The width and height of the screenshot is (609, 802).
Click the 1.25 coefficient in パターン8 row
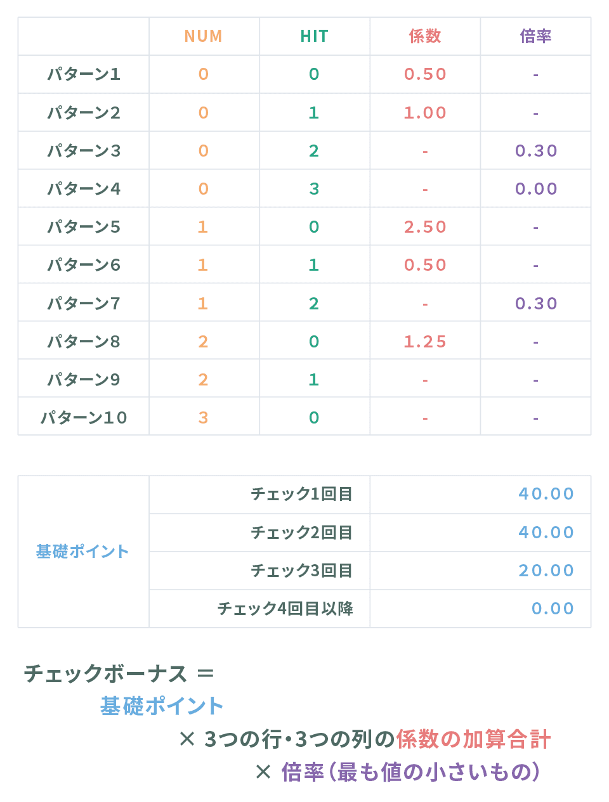(425, 341)
